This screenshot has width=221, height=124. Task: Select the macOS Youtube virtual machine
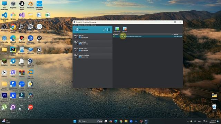coord(93,56)
